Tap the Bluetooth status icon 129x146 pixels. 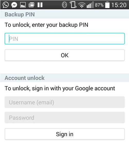[x=64, y=5]
